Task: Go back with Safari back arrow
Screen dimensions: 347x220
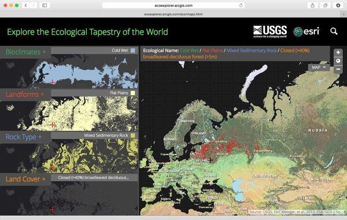Action: pyautogui.click(x=25, y=5)
